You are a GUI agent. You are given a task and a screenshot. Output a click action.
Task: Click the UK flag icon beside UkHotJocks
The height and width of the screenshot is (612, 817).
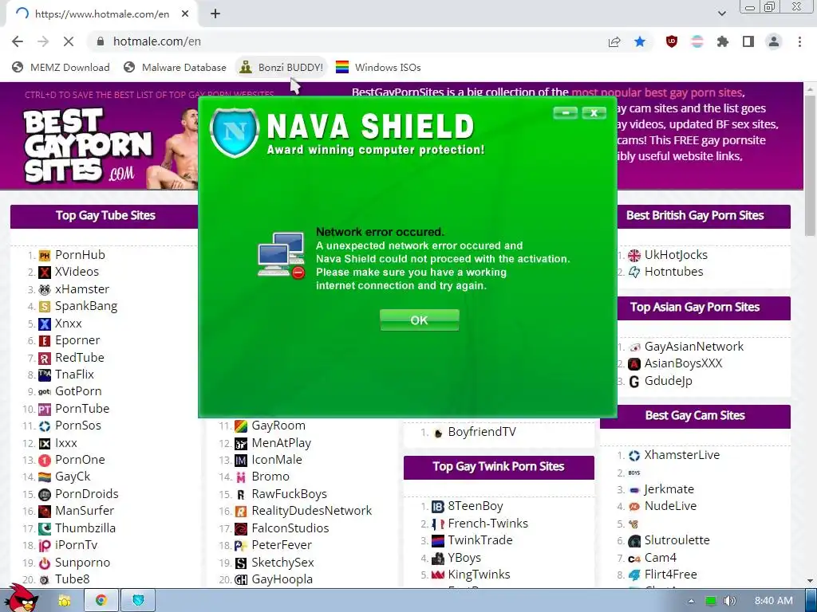[634, 255]
